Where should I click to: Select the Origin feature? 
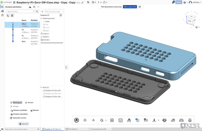pos(47,21)
